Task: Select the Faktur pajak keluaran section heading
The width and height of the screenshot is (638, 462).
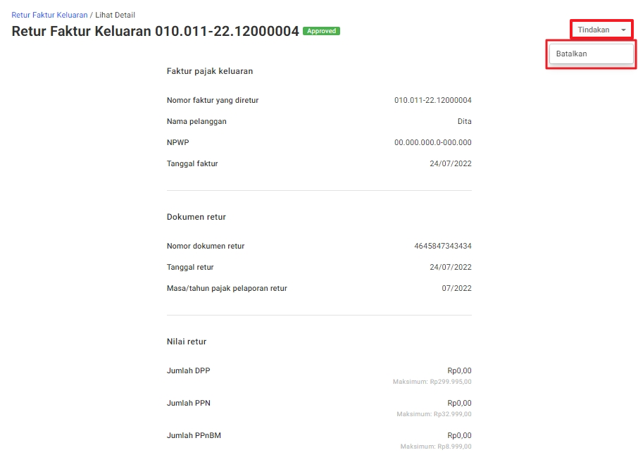Action: pos(210,71)
